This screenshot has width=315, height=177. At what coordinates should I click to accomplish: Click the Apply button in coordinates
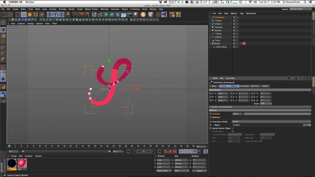[x=199, y=171]
